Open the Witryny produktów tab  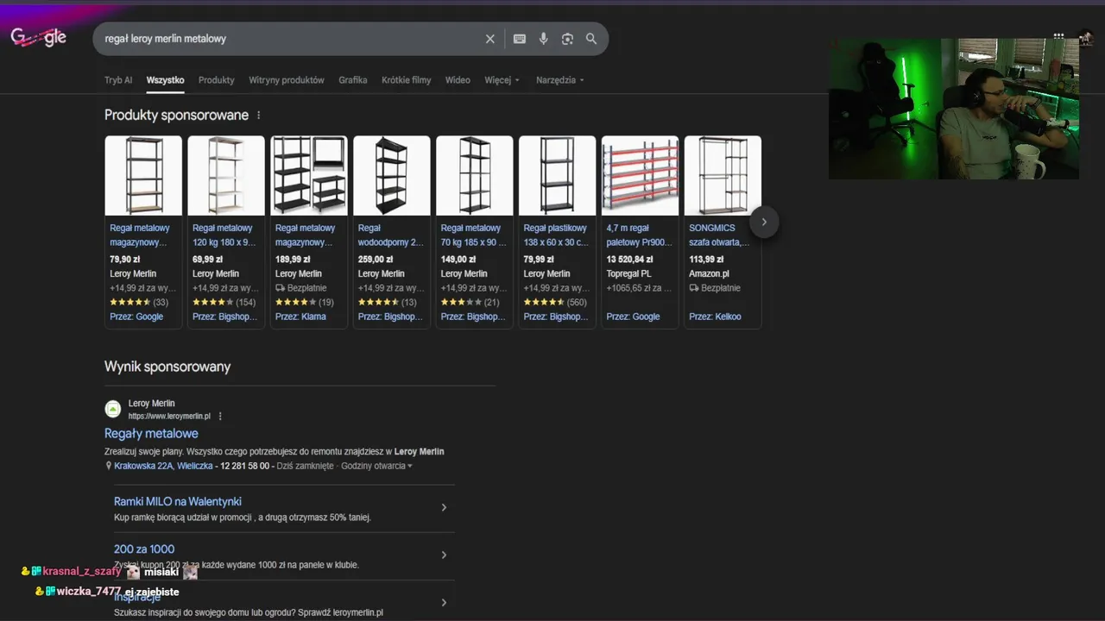pyautogui.click(x=287, y=80)
